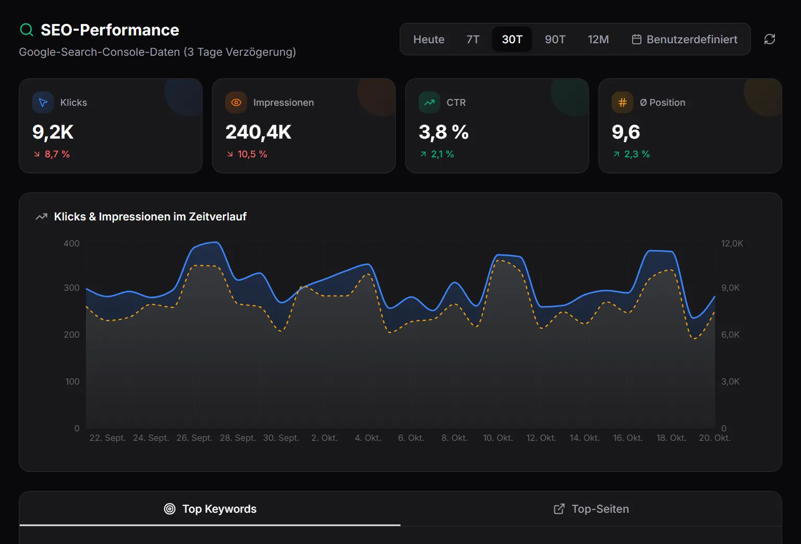The width and height of the screenshot is (801, 544).
Task: Click the hash icon on Ø Position card
Action: (623, 103)
